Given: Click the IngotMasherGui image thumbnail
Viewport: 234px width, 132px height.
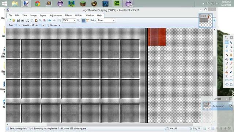Looking at the screenshot, I should pyautogui.click(x=206, y=21).
